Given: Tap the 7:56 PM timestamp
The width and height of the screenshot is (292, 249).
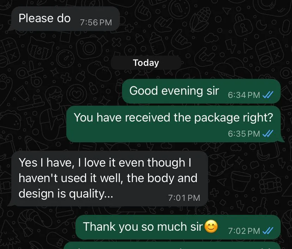Looking at the screenshot, I should 96,23.
